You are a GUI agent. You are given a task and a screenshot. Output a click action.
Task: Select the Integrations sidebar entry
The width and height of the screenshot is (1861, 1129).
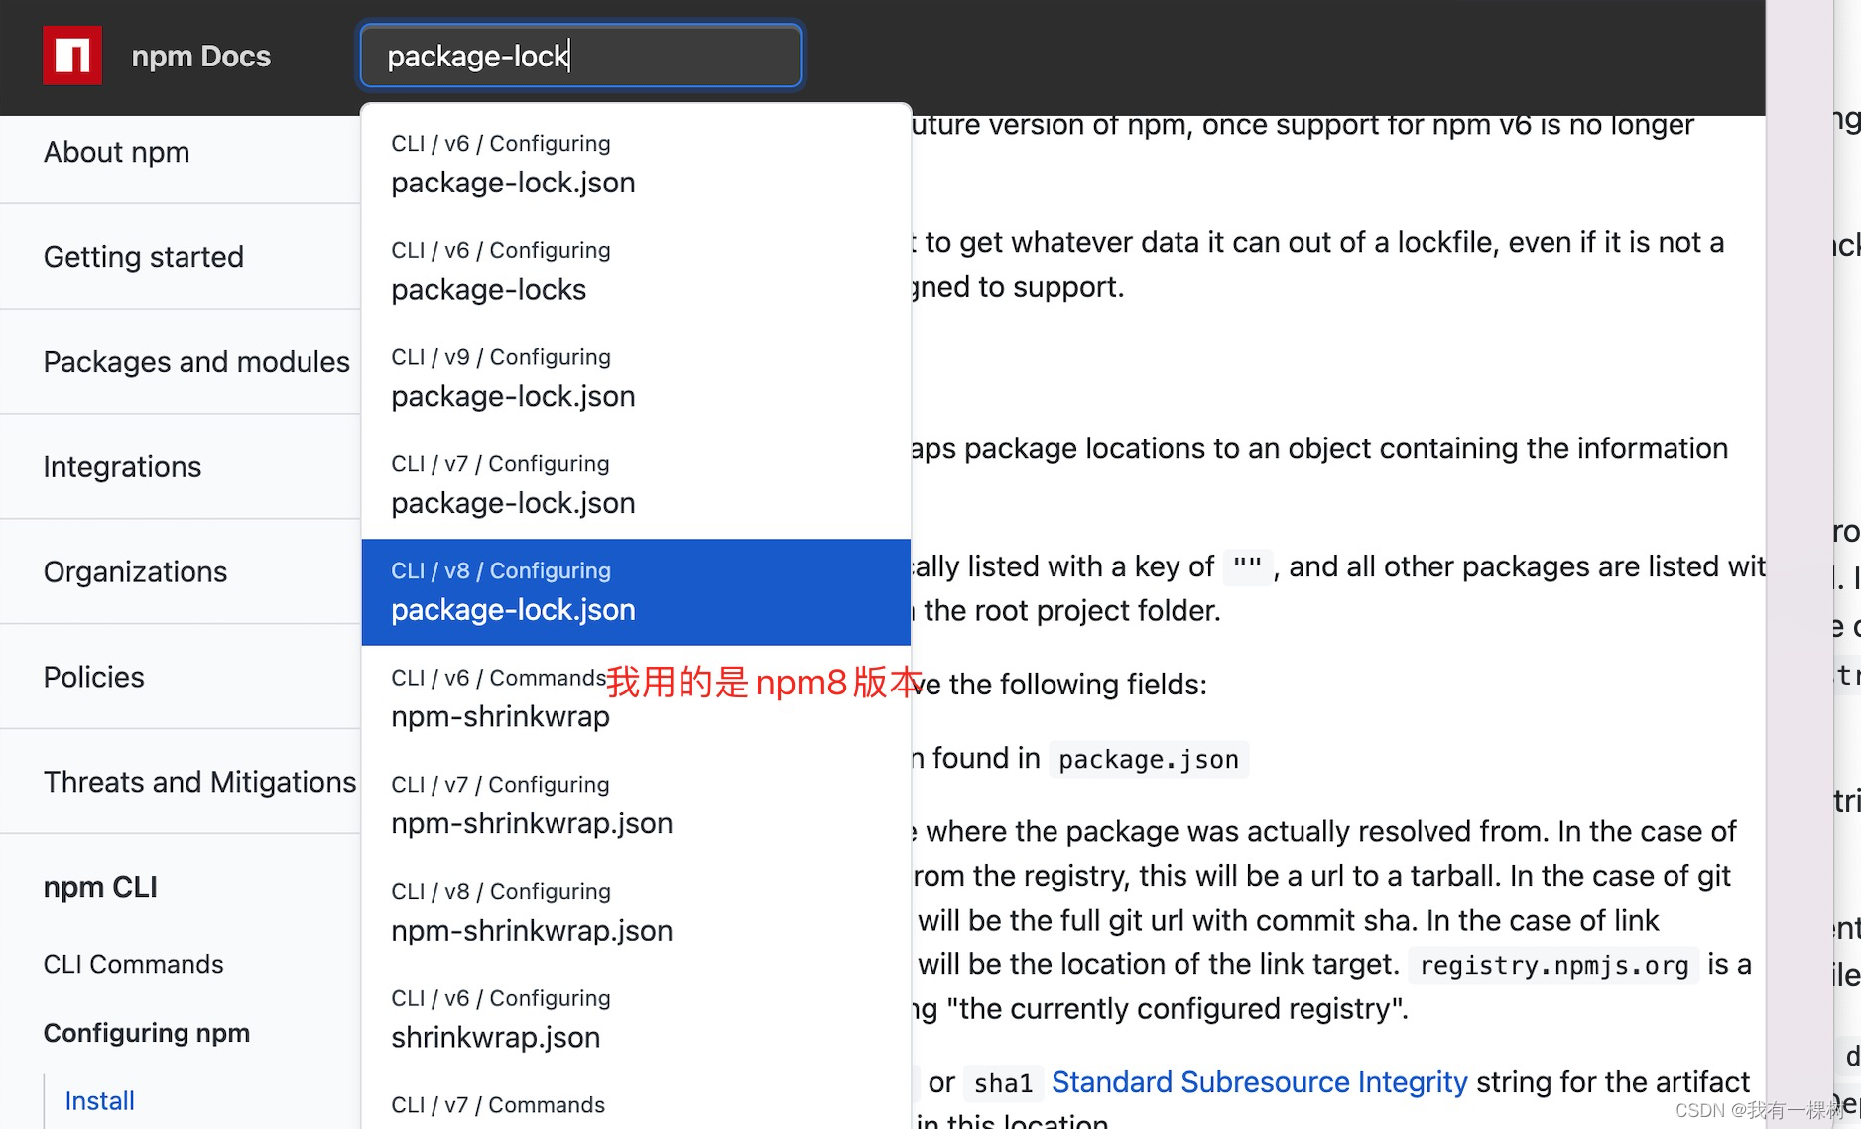pyautogui.click(x=122, y=466)
